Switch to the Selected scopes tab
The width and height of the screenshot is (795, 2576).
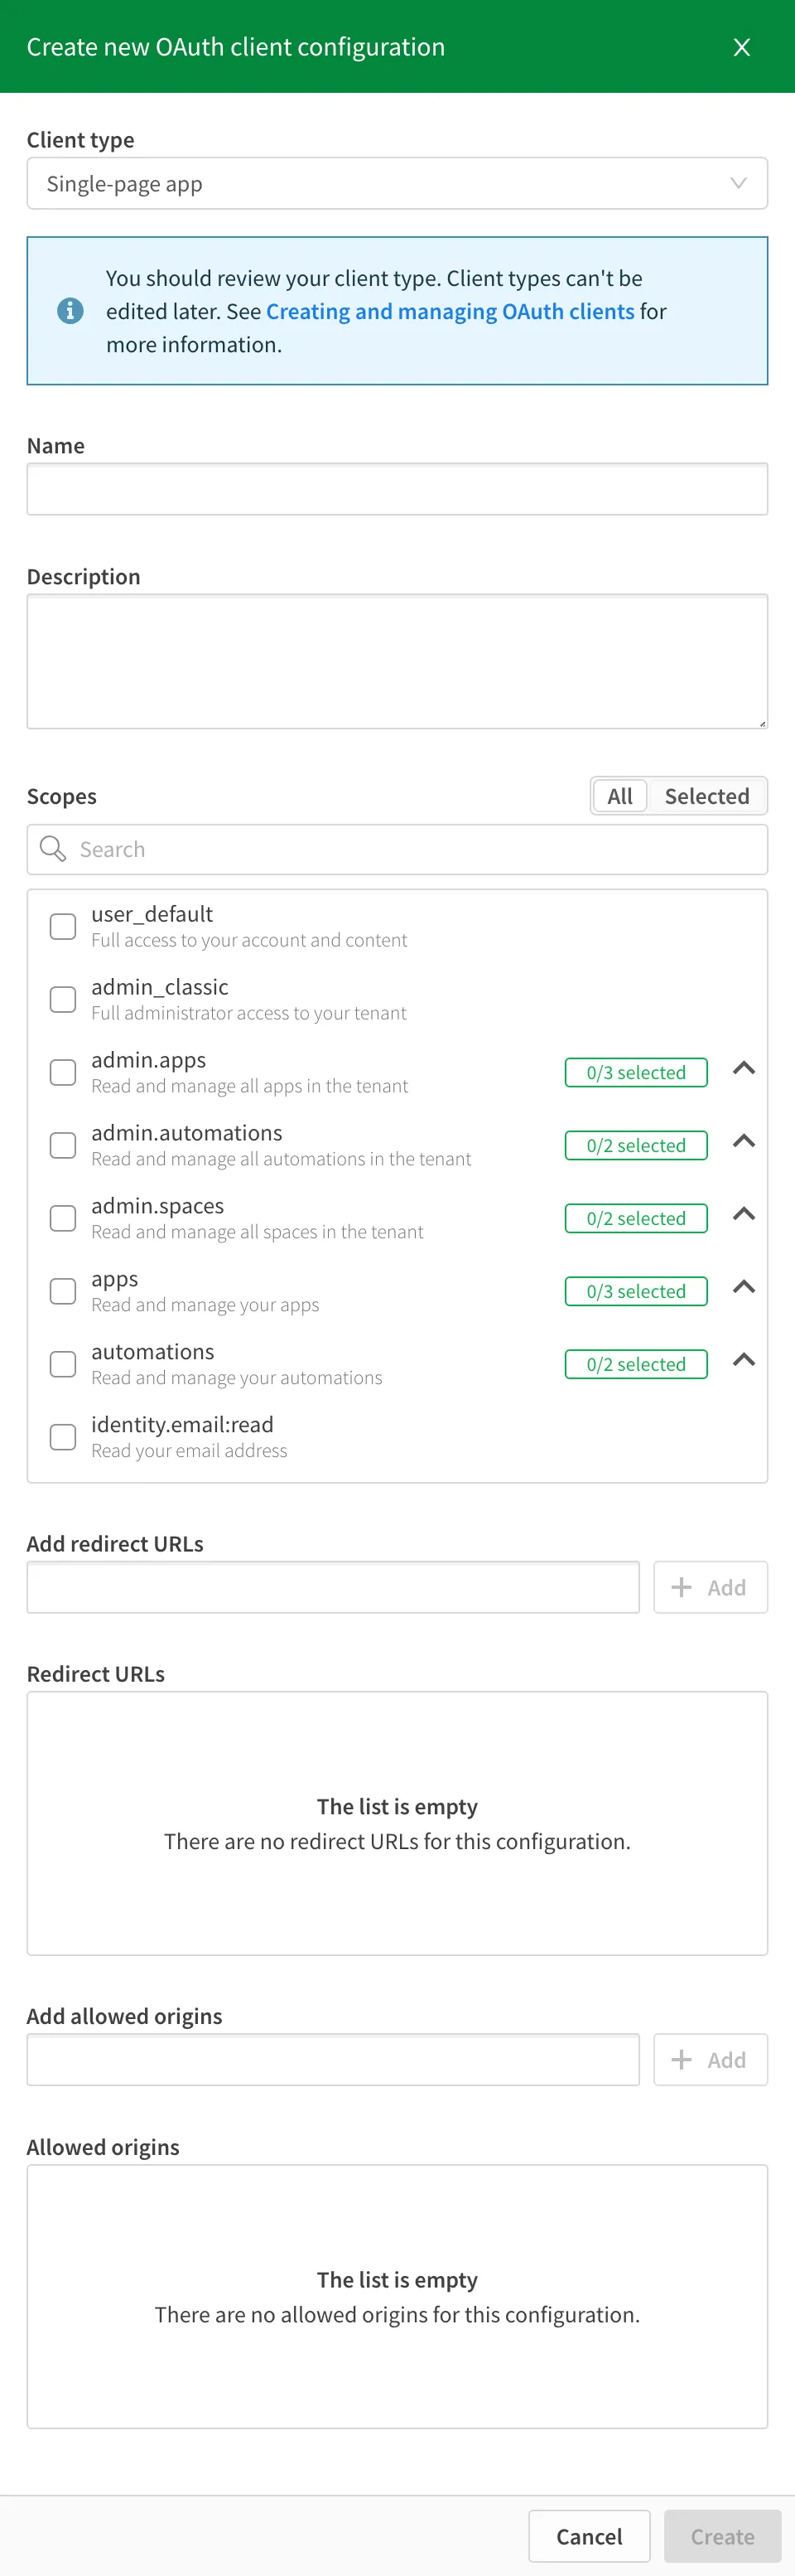708,796
